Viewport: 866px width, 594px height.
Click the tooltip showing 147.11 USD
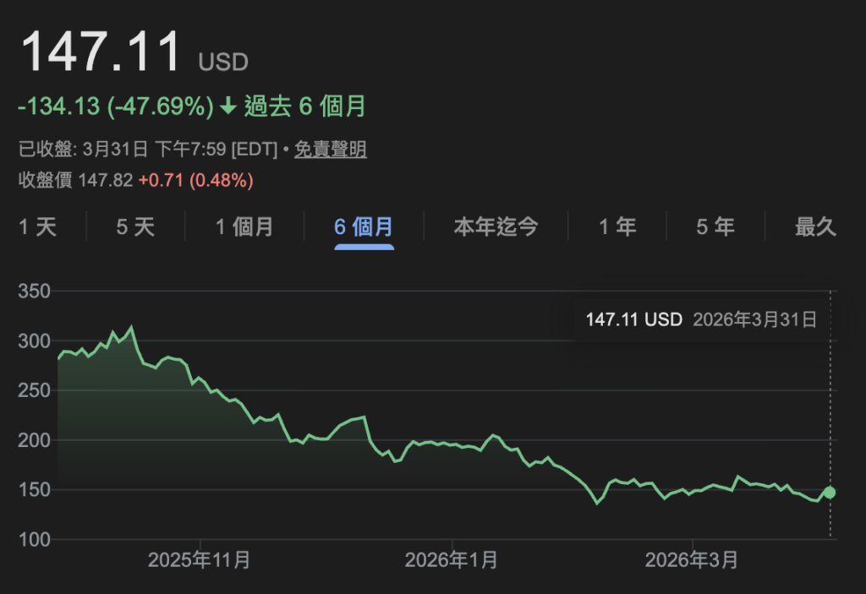click(x=633, y=319)
